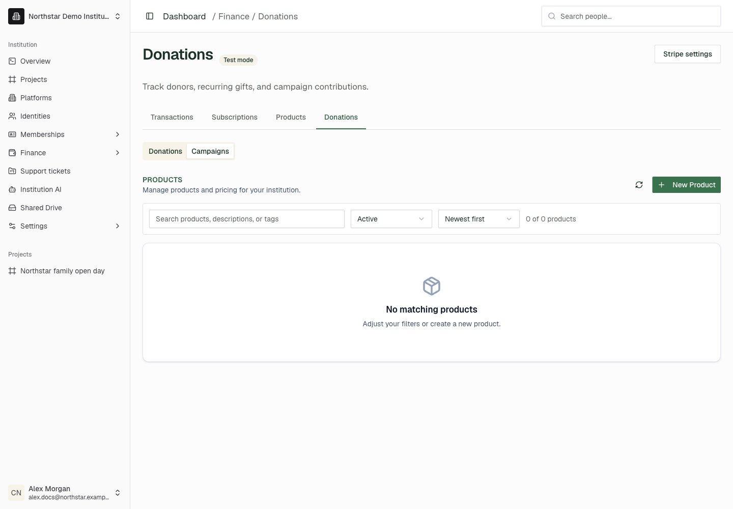This screenshot has height=509, width=733.
Task: Click the Platforms building icon
Action: 12,98
